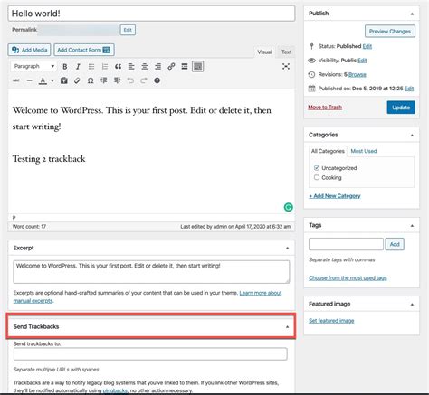
Task: Apply strikethrough formatting
Action: 16,80
